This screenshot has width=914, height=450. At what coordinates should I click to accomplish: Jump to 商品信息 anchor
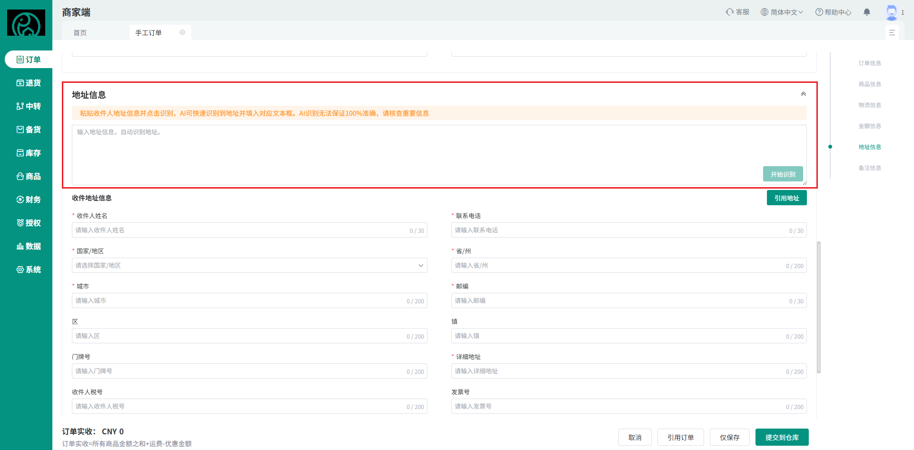tap(870, 84)
